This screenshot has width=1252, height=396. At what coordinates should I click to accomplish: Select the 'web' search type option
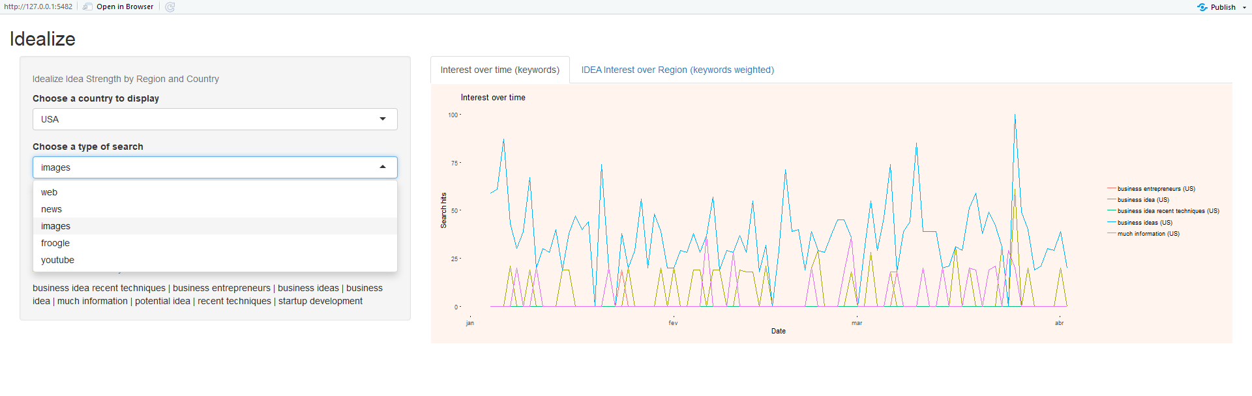click(50, 192)
